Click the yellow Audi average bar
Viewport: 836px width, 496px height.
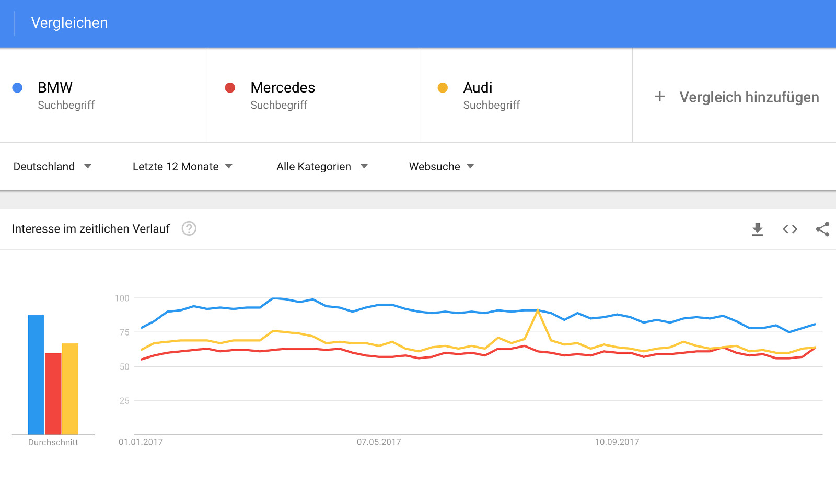[70, 389]
